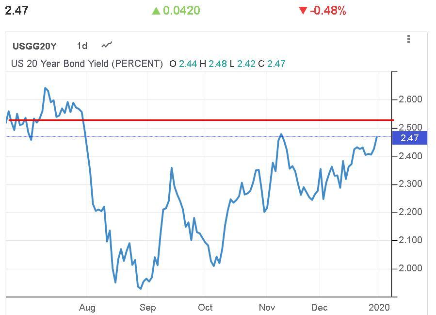436x315 pixels.
Task: Click the Oct label on time axis
Action: coord(205,307)
